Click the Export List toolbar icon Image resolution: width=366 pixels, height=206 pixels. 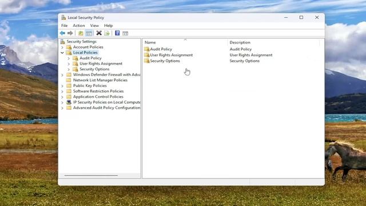tap(107, 33)
